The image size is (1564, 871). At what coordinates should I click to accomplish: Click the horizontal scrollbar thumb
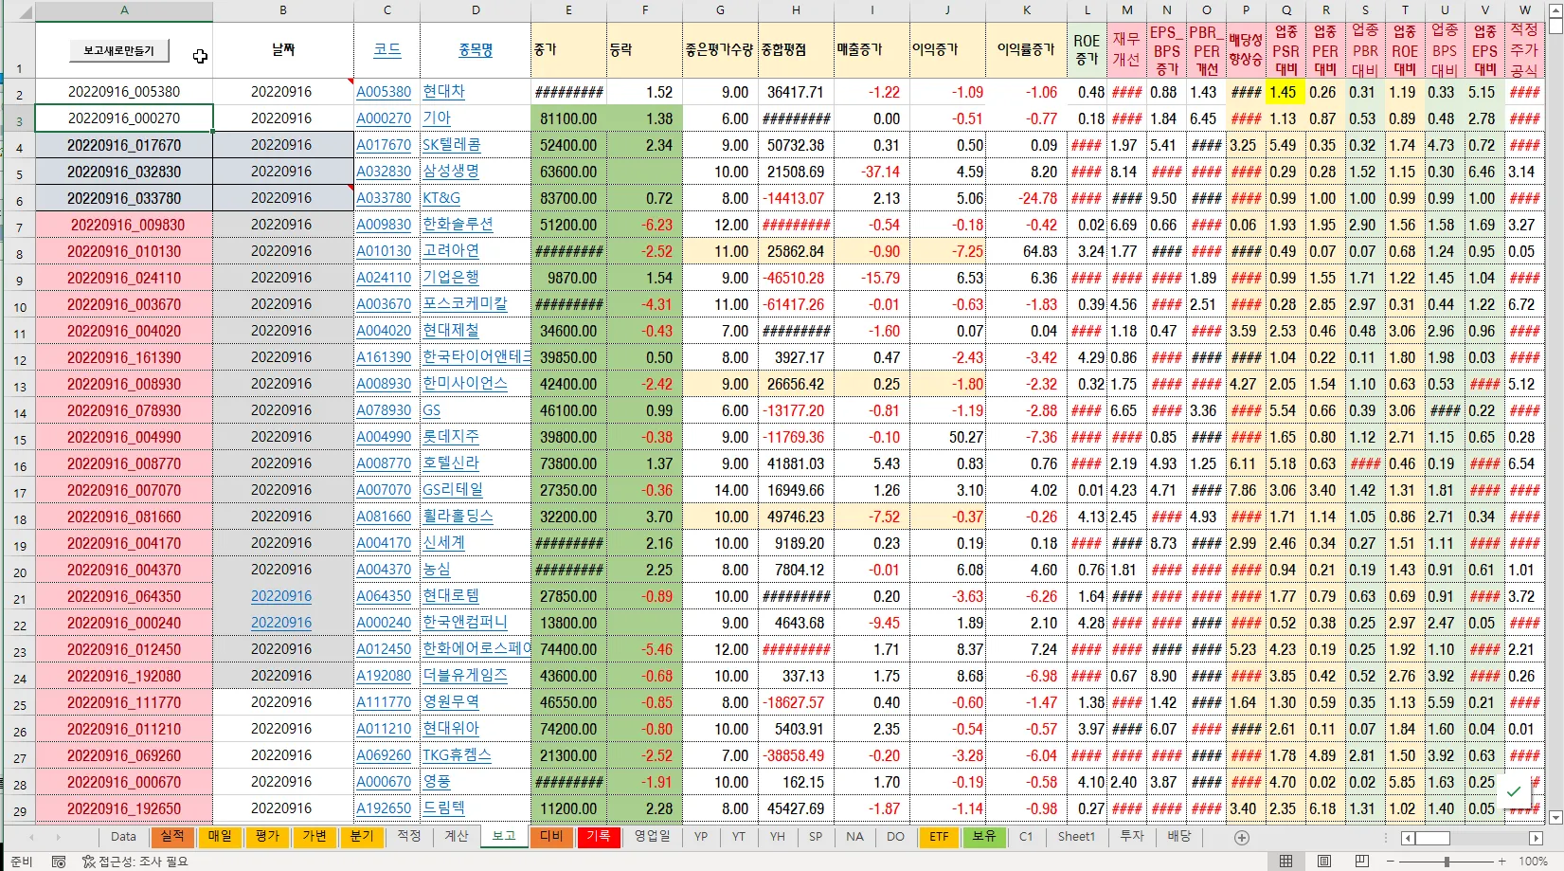click(x=1432, y=838)
